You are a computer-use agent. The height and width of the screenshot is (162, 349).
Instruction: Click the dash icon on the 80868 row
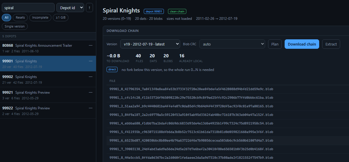pyautogui.click(x=91, y=46)
